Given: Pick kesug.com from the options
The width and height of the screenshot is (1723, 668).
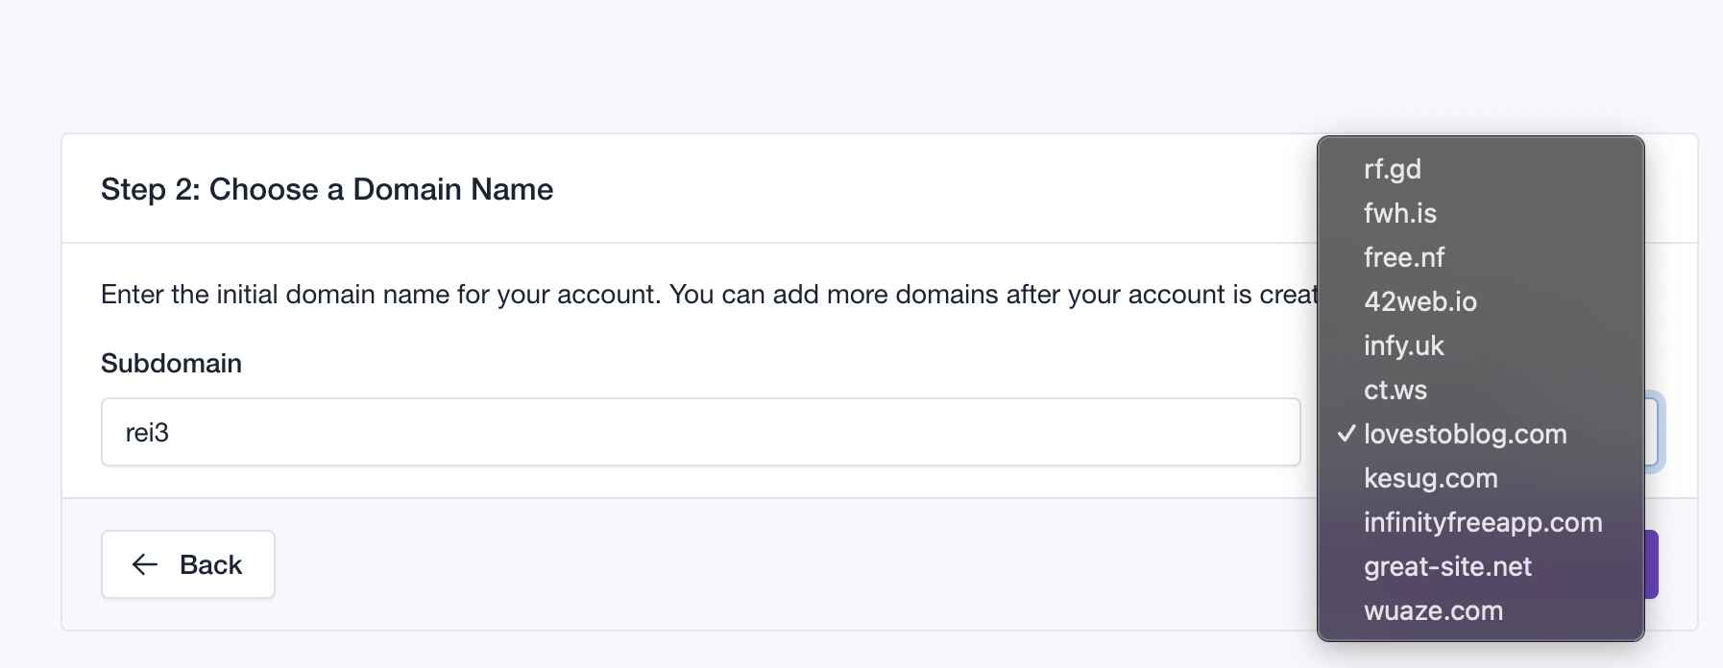Looking at the screenshot, I should click(1430, 478).
